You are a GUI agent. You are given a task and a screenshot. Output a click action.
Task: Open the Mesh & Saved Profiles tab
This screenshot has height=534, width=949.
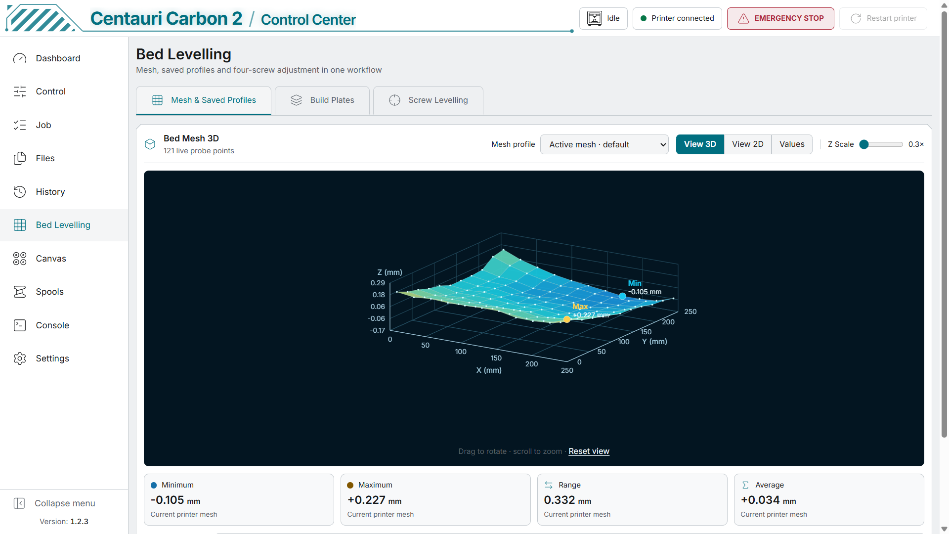pos(204,100)
